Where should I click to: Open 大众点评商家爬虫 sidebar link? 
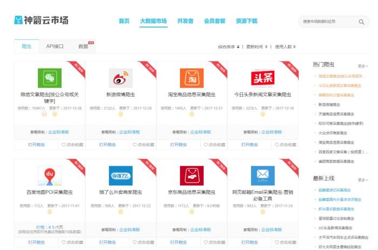point(333,133)
